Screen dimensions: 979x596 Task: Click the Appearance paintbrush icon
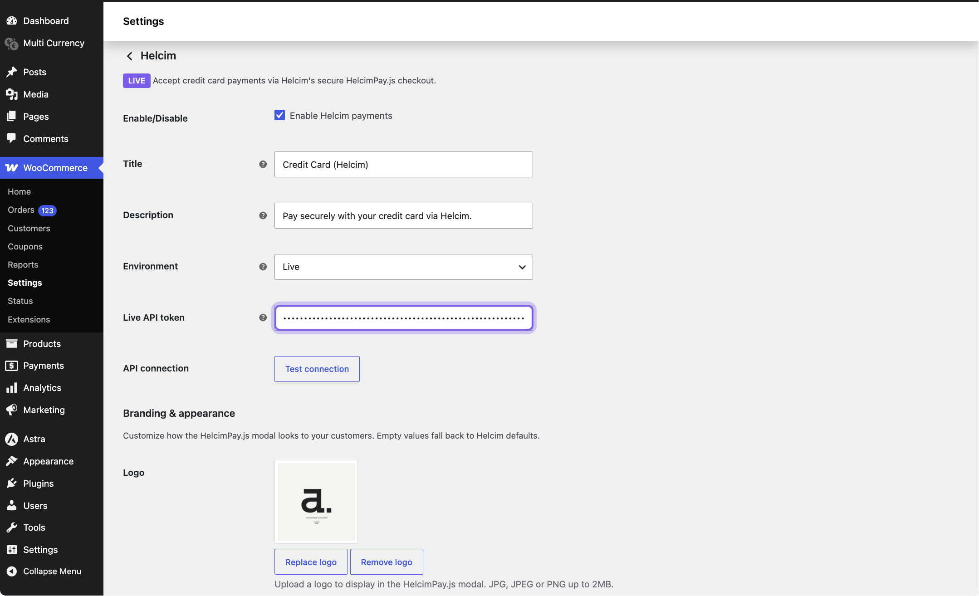click(12, 461)
